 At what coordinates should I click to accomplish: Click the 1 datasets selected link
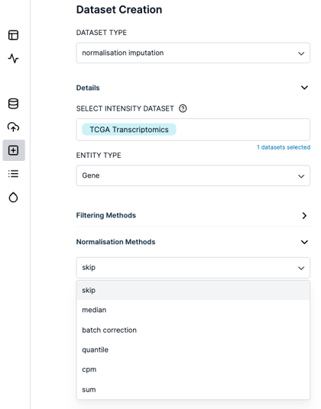click(284, 147)
